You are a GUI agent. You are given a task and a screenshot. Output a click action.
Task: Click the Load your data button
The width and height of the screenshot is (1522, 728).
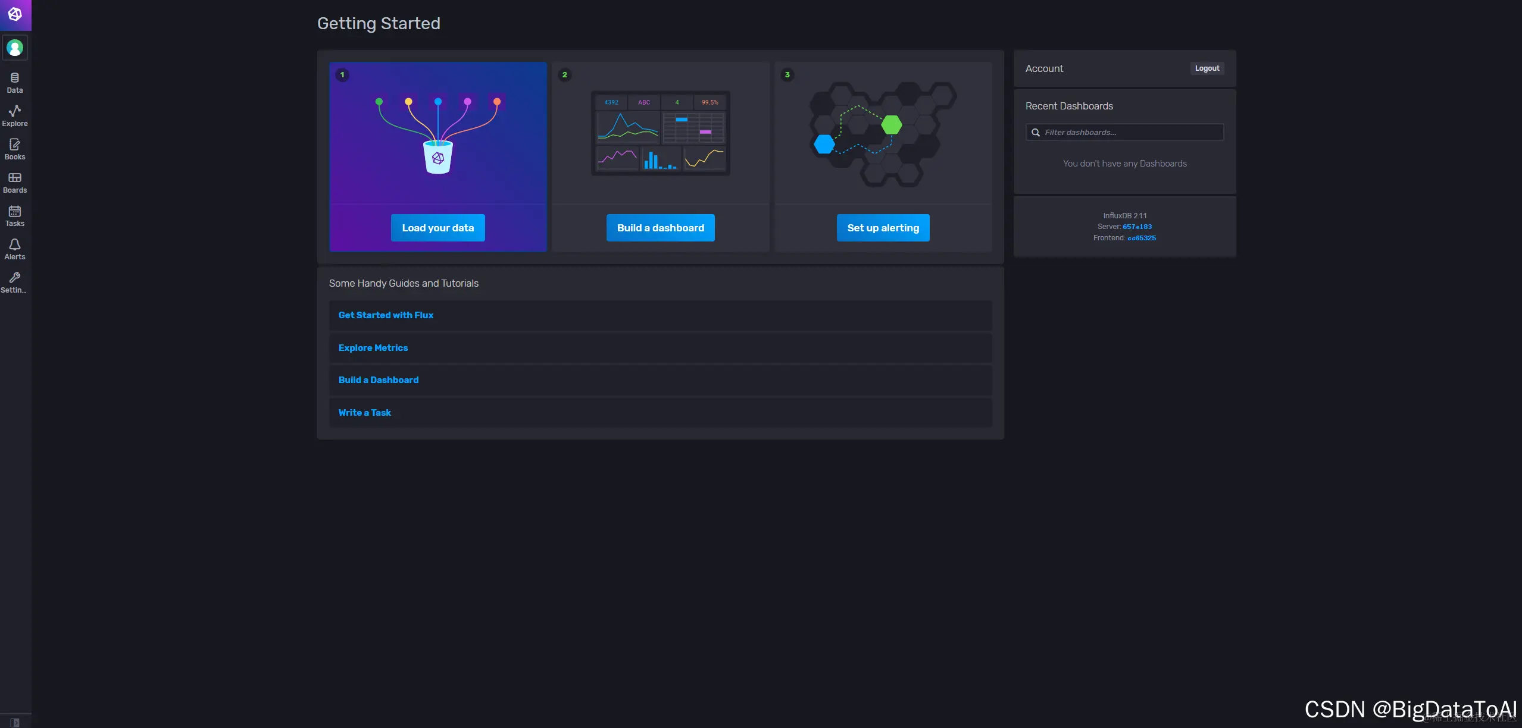(x=437, y=228)
